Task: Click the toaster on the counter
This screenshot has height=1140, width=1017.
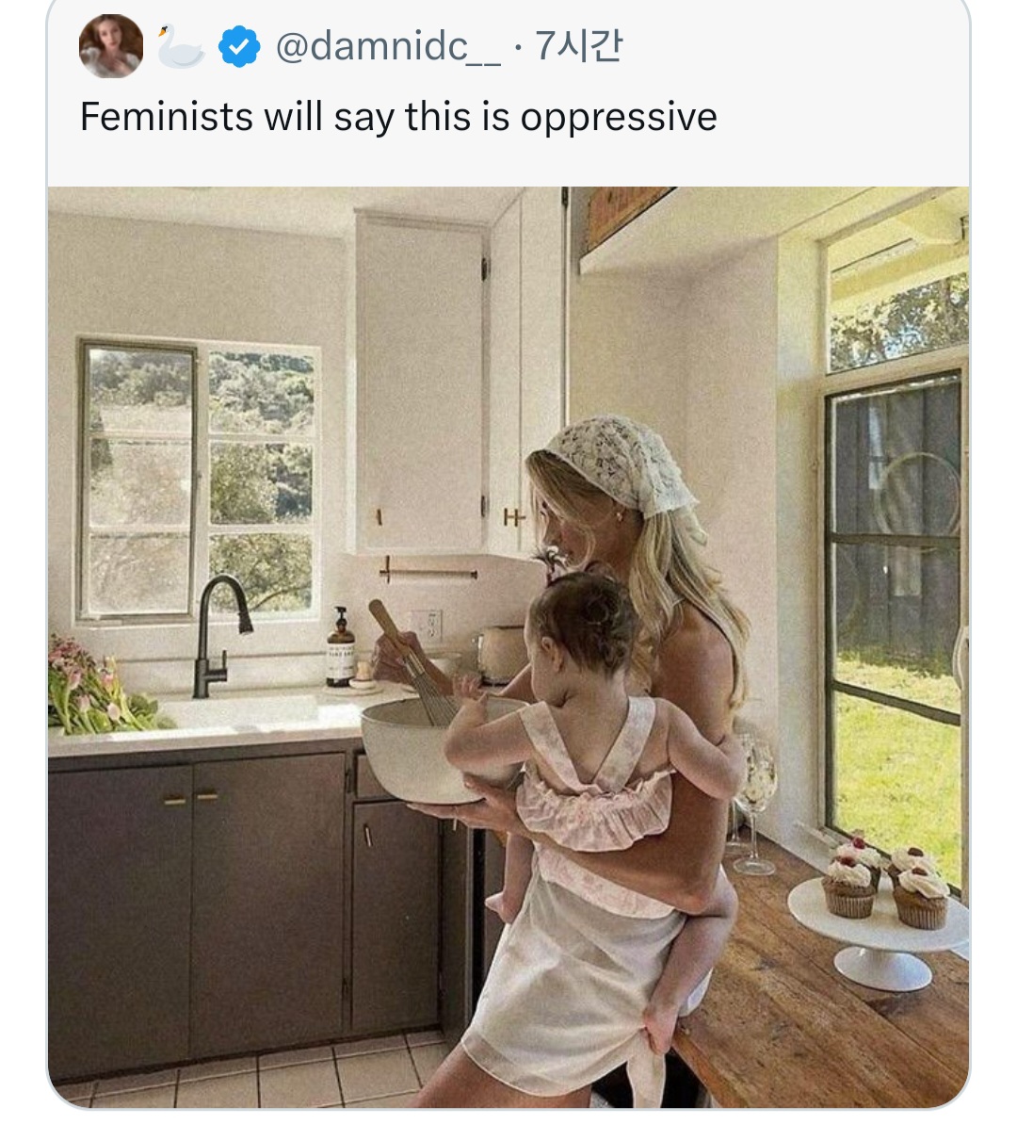Action: pos(501,652)
